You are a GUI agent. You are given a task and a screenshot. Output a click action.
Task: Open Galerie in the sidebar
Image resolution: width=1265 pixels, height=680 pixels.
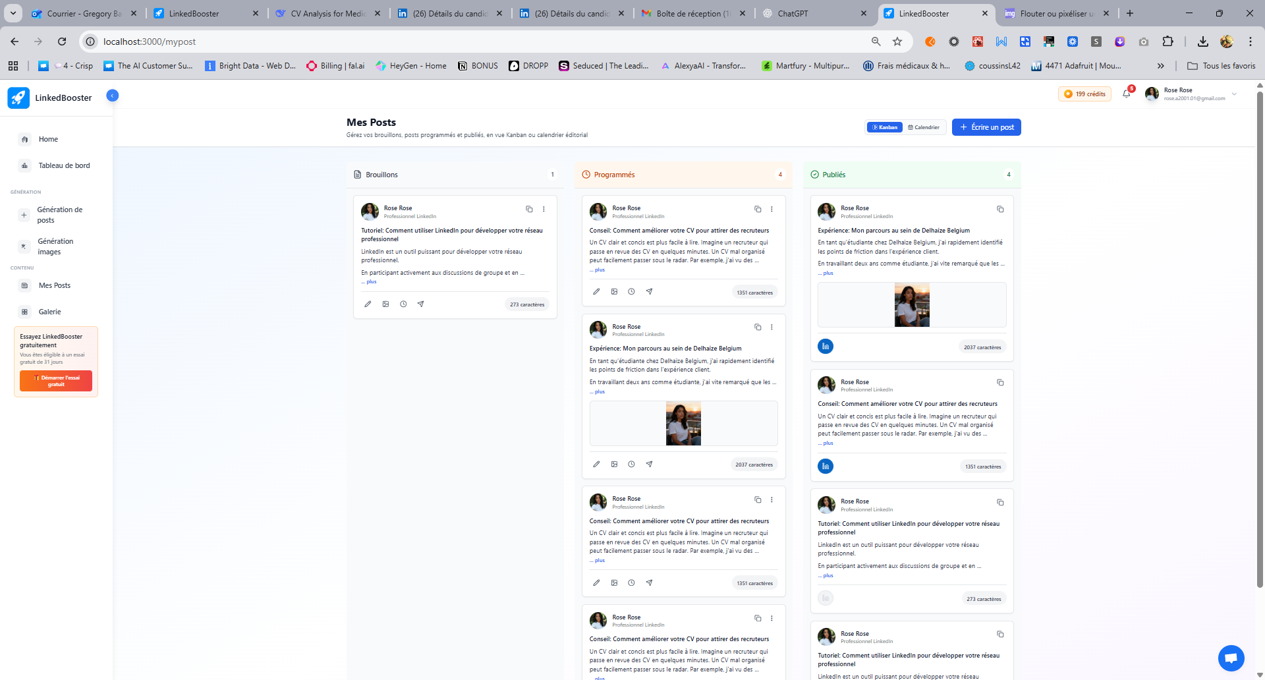49,312
